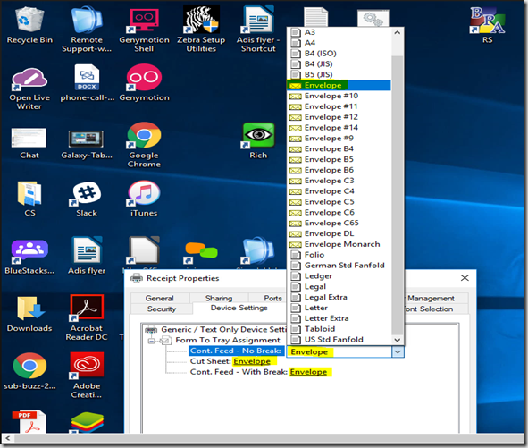Viewport: 528px width, 448px height.
Task: Launch the Genymotion Shell shortcut
Action: click(144, 30)
